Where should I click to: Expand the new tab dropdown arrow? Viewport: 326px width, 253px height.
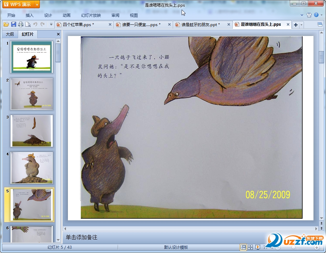[x=301, y=25]
